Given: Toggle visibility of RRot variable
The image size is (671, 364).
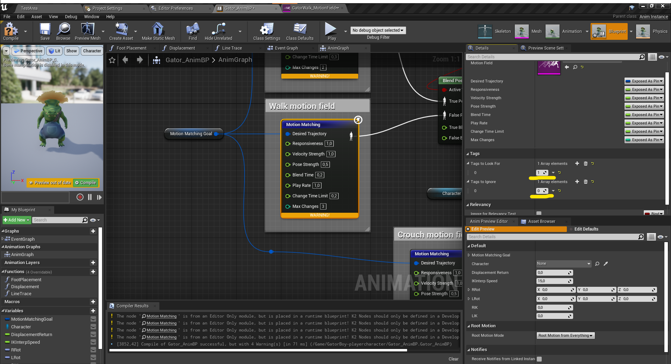Looking at the screenshot, I should pos(93,350).
